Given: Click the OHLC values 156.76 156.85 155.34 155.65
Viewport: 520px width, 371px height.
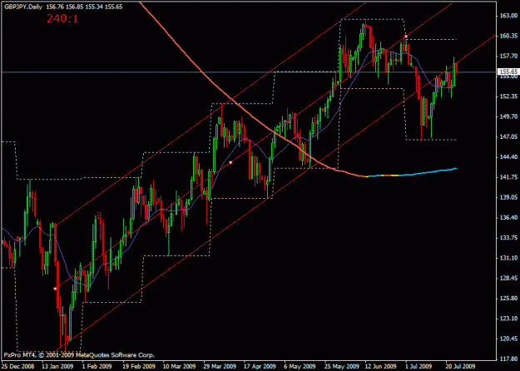Looking at the screenshot, I should [83, 7].
